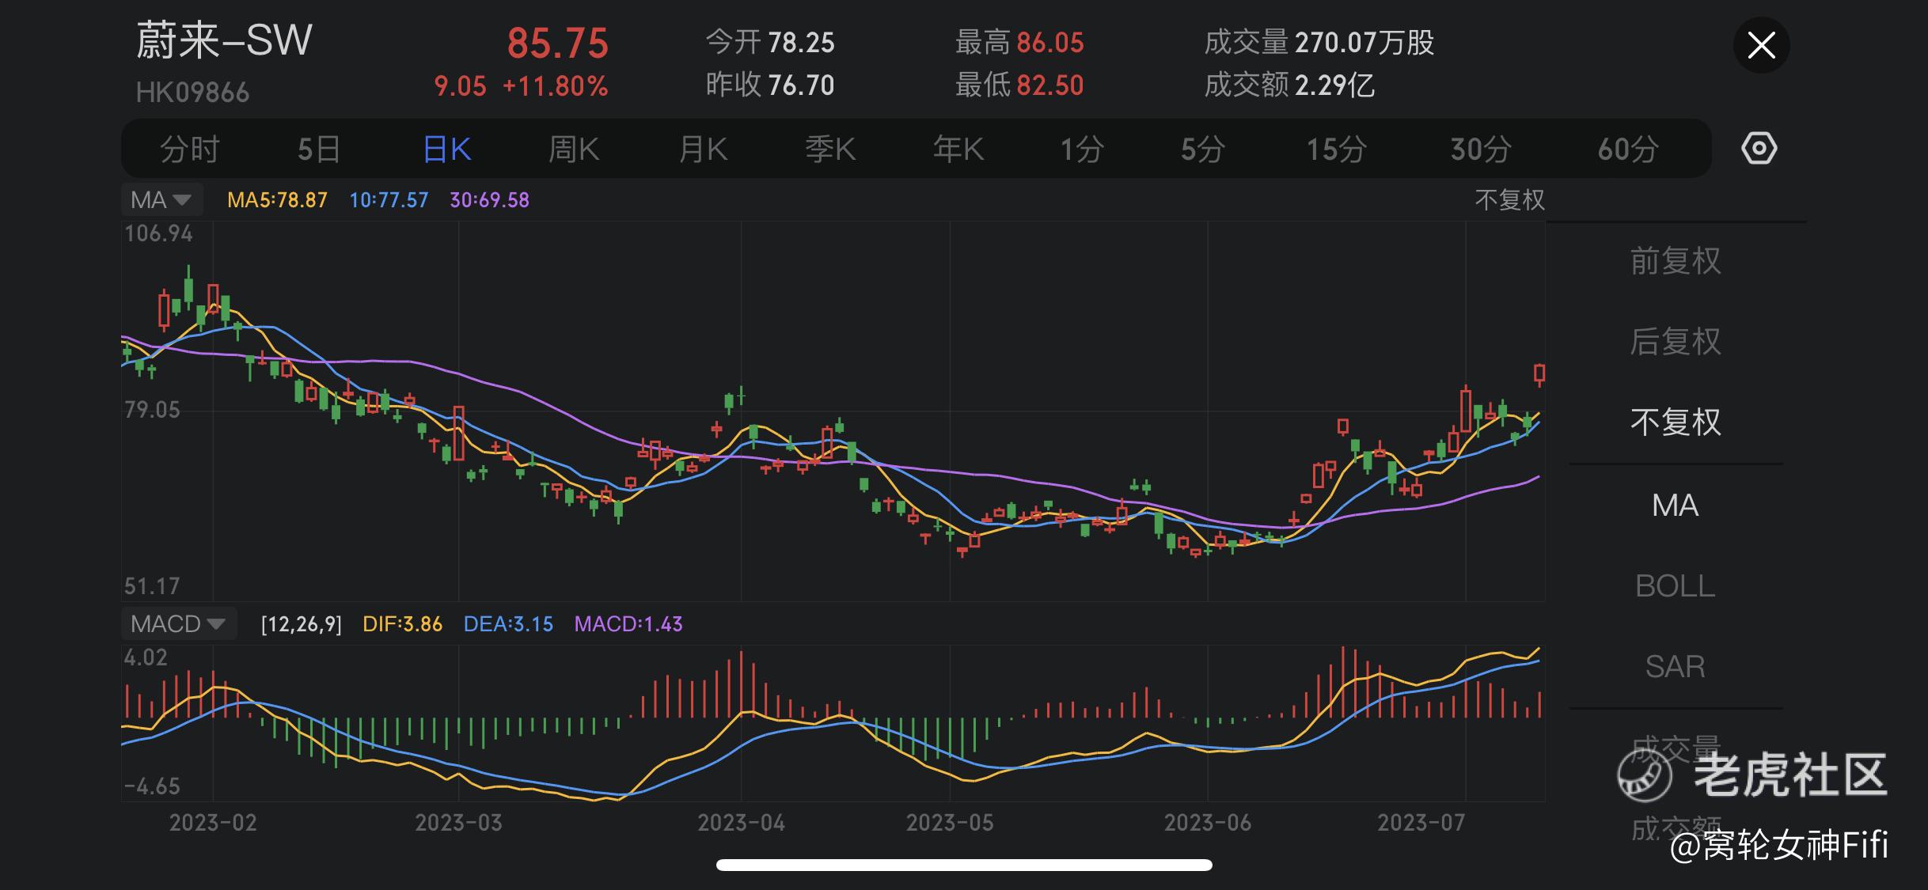This screenshot has width=1928, height=890.
Task: Click the DIF:3.86 value
Action: point(402,624)
